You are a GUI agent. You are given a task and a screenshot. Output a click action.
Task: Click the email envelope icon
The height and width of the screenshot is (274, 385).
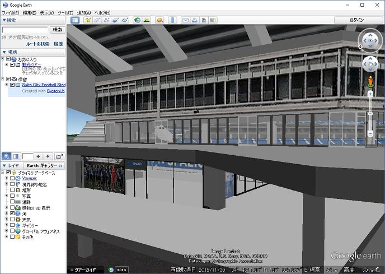tap(185, 20)
